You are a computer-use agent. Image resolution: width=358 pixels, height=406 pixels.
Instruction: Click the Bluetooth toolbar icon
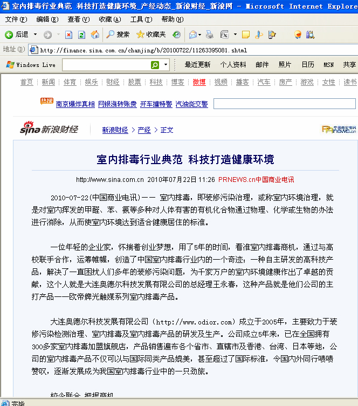[x=259, y=35]
